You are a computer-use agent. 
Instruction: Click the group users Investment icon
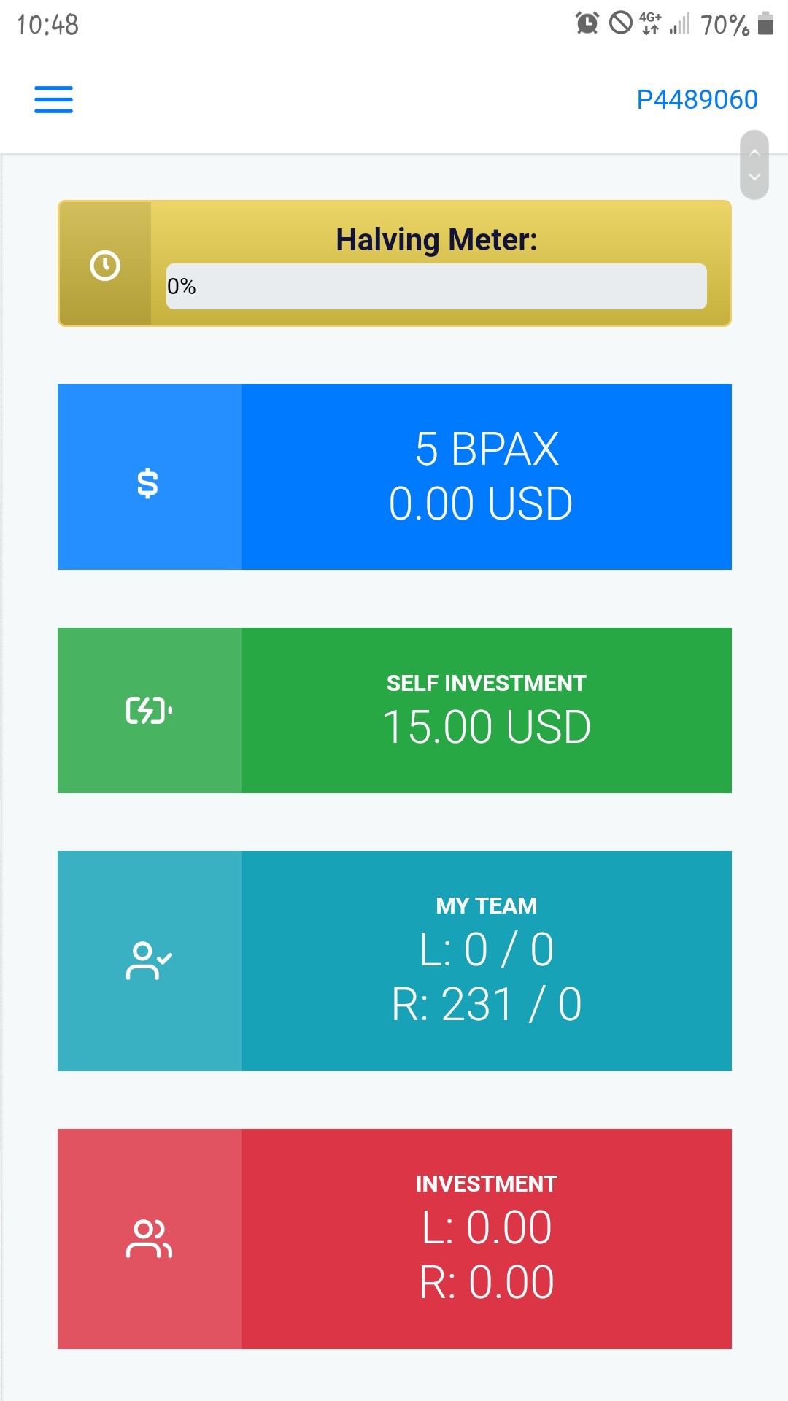[x=149, y=1238]
